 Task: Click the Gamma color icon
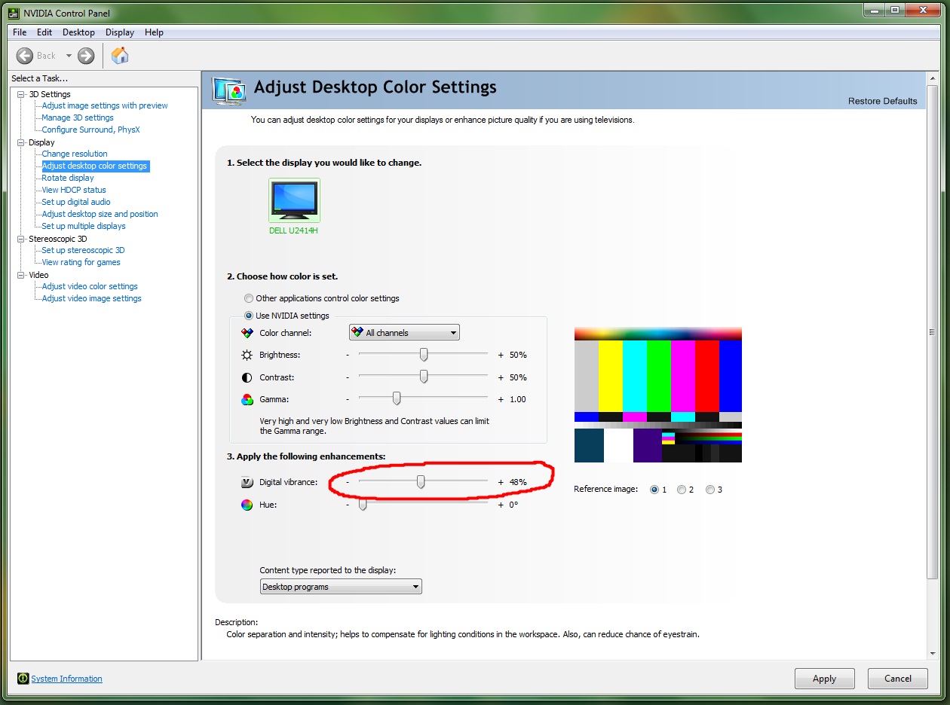click(247, 400)
